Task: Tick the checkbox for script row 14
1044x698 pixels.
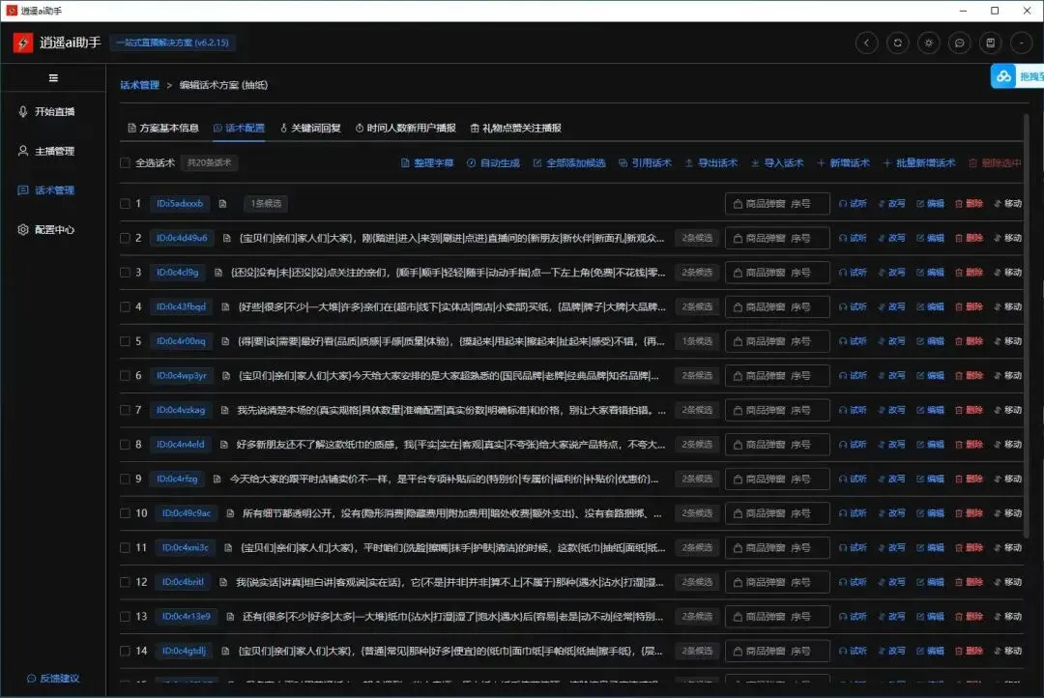Action: [x=125, y=651]
